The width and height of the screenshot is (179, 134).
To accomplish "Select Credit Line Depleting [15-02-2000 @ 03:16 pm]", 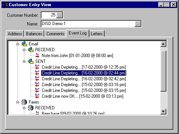I will [x=84, y=85].
